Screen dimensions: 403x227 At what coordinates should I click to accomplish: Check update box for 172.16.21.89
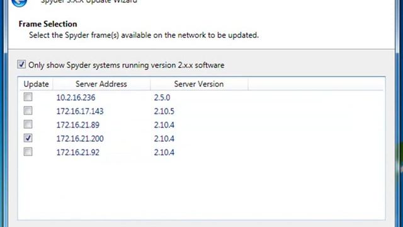click(28, 124)
